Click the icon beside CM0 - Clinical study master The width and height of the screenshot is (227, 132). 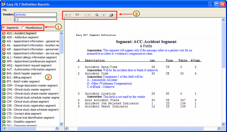pos(4,90)
